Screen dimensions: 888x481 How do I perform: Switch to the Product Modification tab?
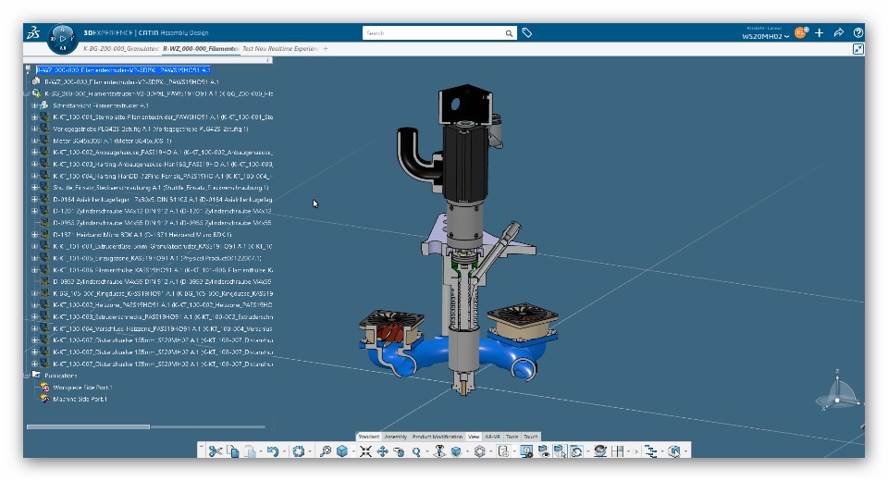438,437
